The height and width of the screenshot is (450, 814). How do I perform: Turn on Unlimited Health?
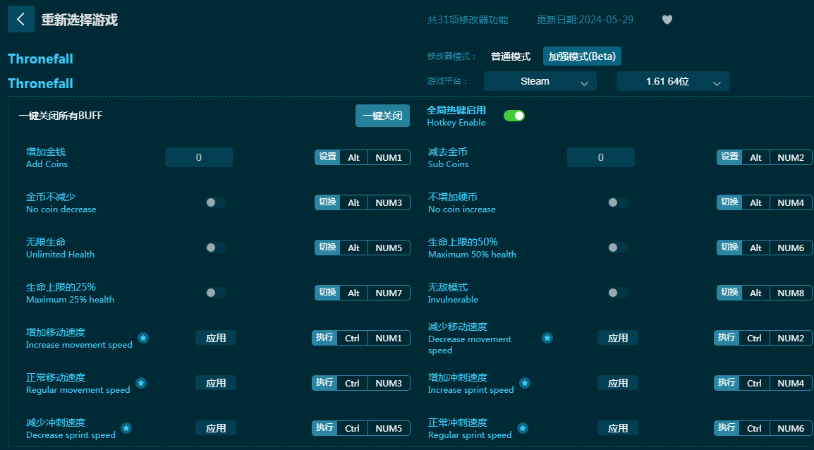point(215,248)
